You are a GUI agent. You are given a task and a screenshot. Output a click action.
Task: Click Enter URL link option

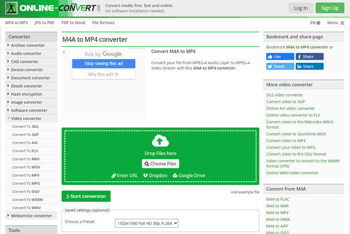tap(124, 176)
